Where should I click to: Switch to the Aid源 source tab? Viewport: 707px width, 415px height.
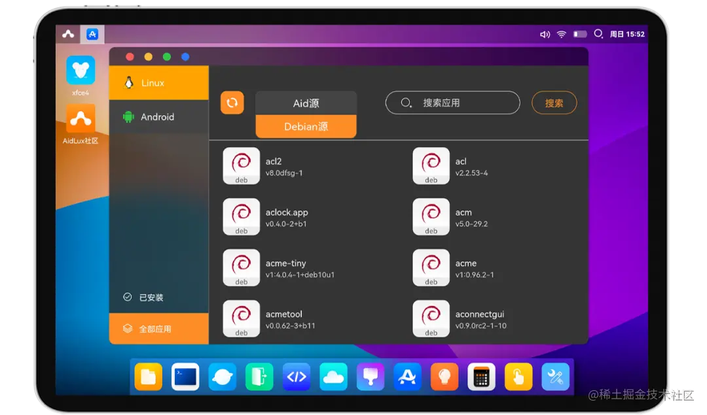pos(306,103)
